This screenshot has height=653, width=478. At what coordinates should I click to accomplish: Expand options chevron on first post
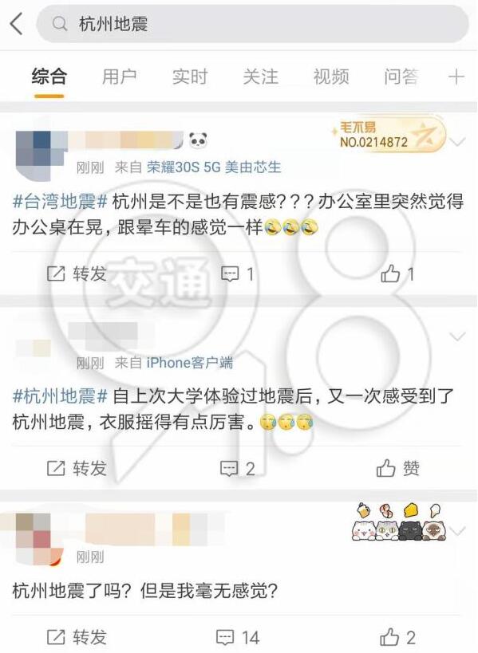point(458,142)
